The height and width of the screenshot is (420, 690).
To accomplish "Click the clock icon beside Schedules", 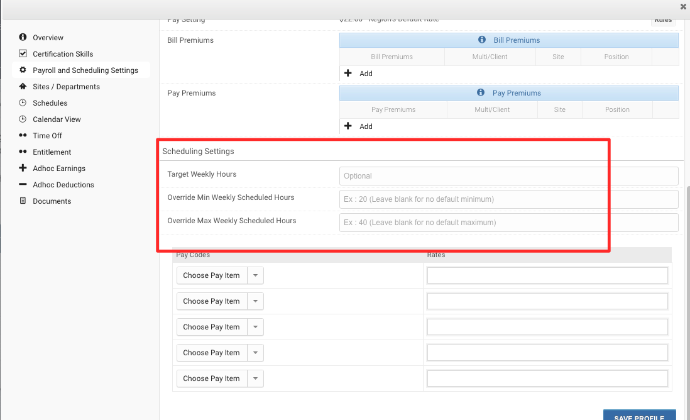I will [23, 102].
